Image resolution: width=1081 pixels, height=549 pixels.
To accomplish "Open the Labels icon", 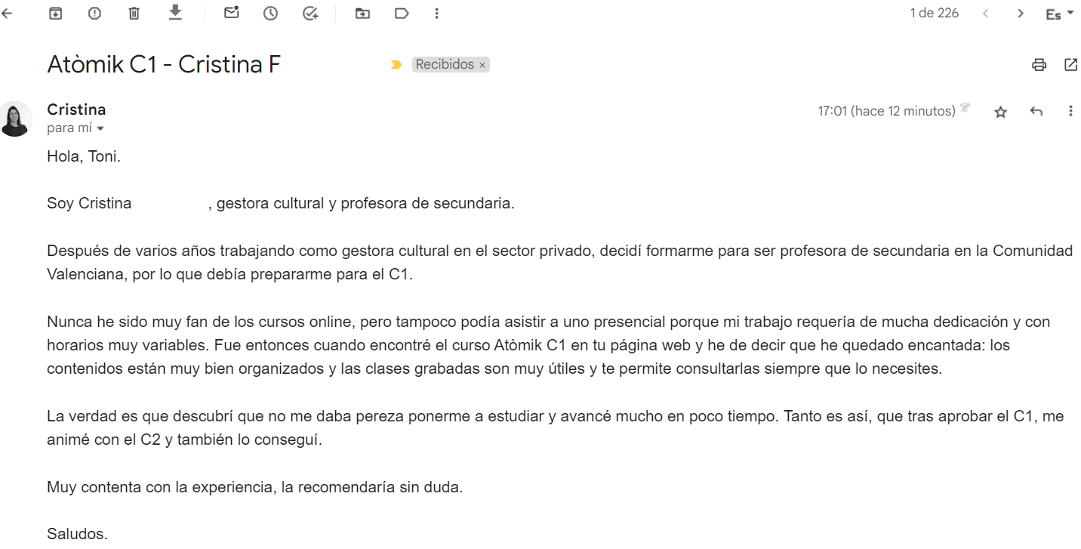I will pyautogui.click(x=402, y=13).
